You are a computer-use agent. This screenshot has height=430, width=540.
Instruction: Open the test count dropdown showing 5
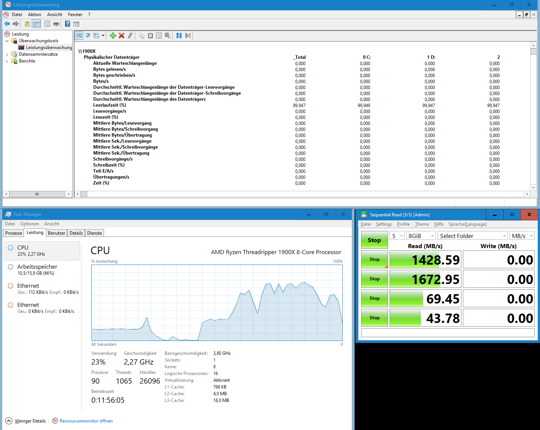pos(397,236)
